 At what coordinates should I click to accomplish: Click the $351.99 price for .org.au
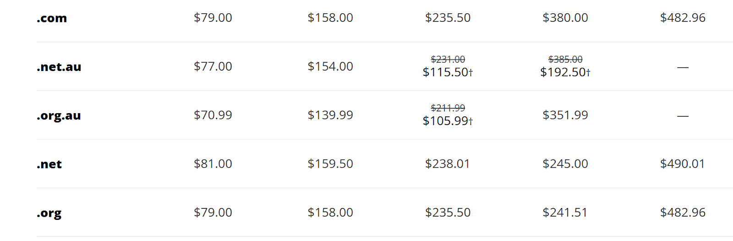pyautogui.click(x=565, y=115)
